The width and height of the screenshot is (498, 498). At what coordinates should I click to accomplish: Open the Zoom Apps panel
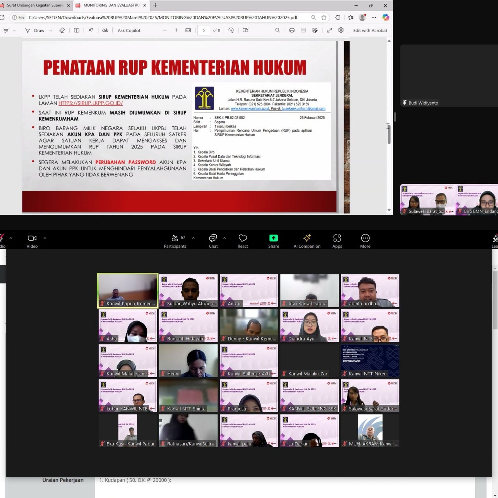(337, 241)
